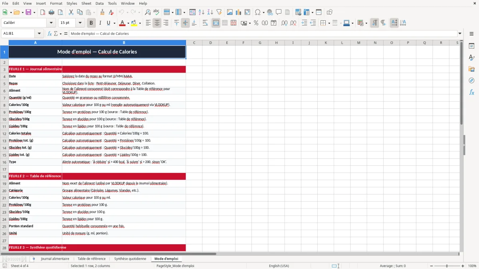Screen dimensions: 479x269
Task: Click the Delete Decimal Place icon
Action: tap(293, 23)
